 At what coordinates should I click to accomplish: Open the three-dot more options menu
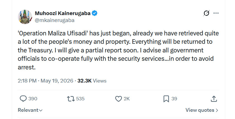click(x=216, y=13)
